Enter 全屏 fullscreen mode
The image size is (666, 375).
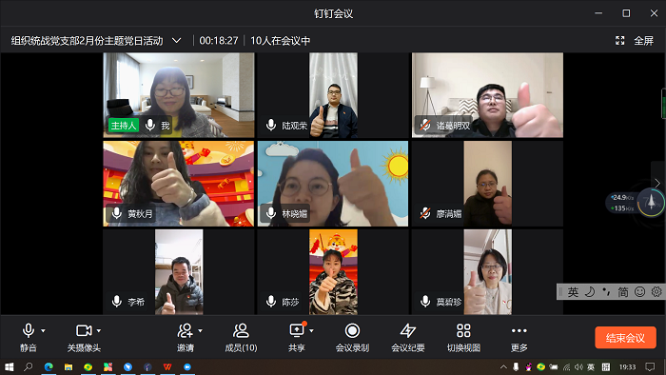coord(635,41)
